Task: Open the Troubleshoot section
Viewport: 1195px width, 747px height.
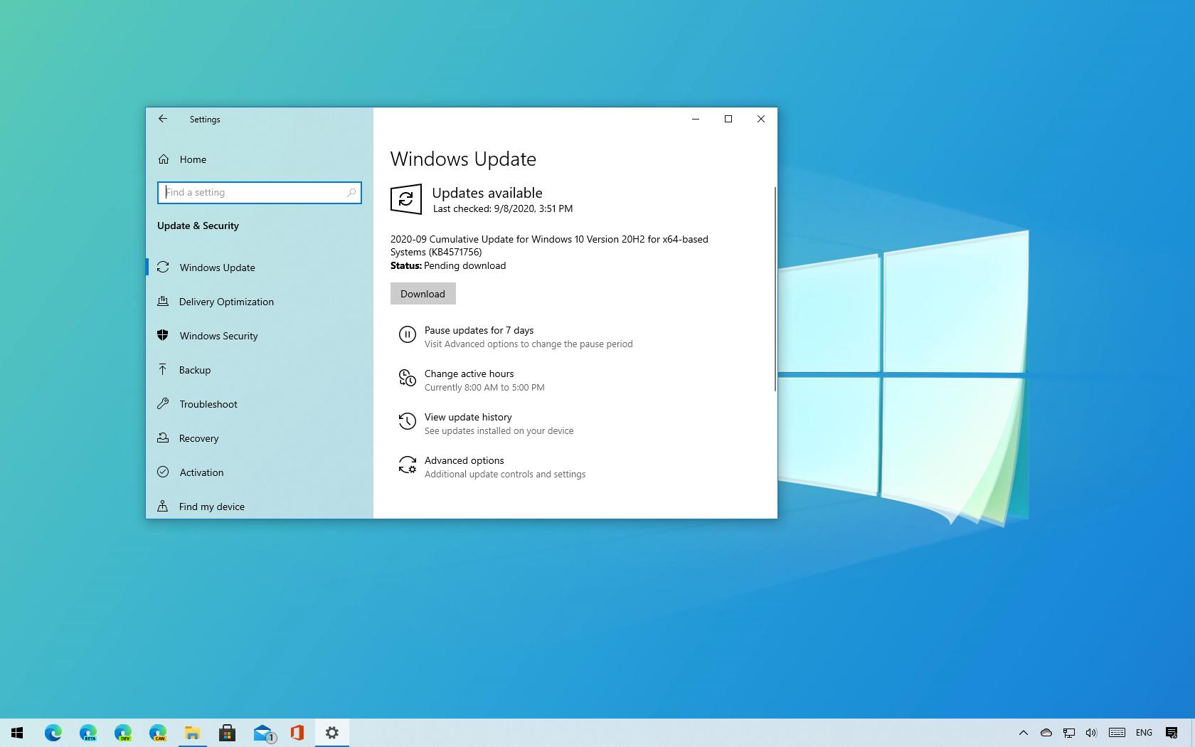Action: click(x=208, y=404)
